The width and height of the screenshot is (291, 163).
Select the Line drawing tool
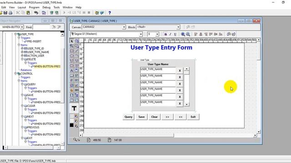(76, 51)
